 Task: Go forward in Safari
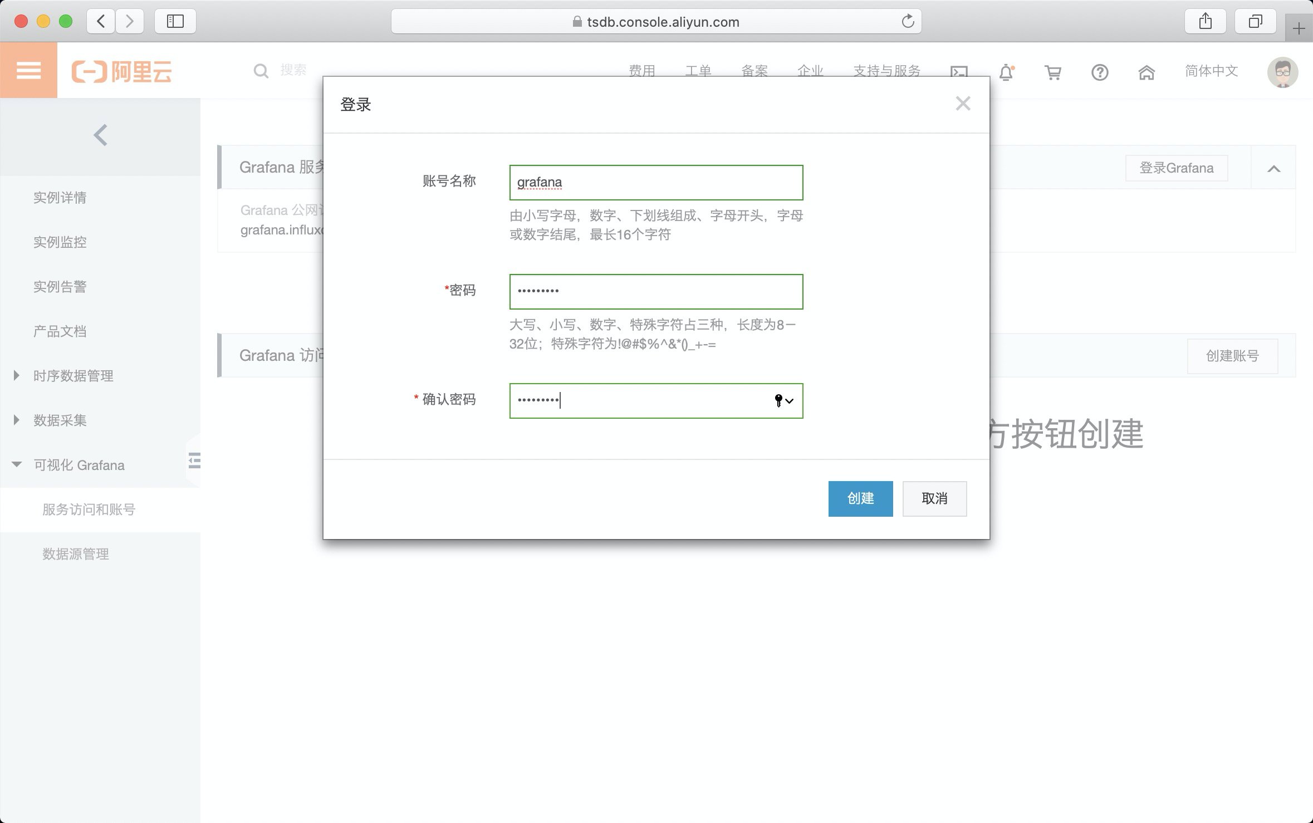pos(130,22)
